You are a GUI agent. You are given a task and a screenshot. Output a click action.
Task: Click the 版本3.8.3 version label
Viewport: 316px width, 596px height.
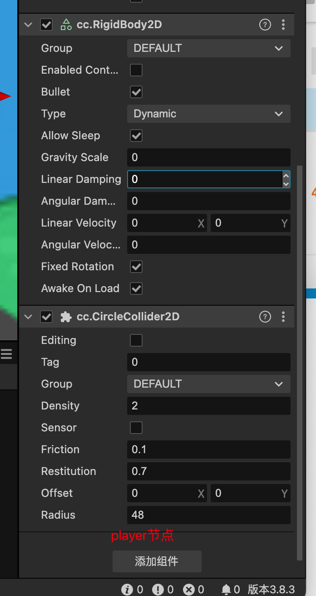(272, 590)
